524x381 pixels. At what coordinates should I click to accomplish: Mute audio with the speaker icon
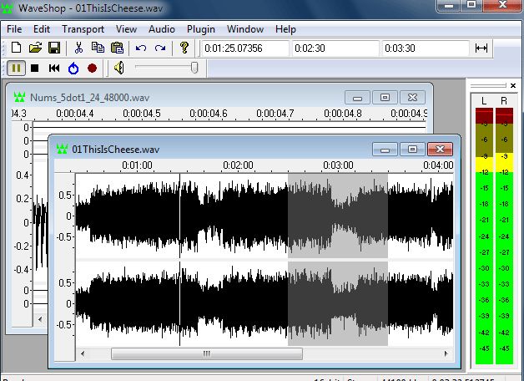[x=118, y=68]
